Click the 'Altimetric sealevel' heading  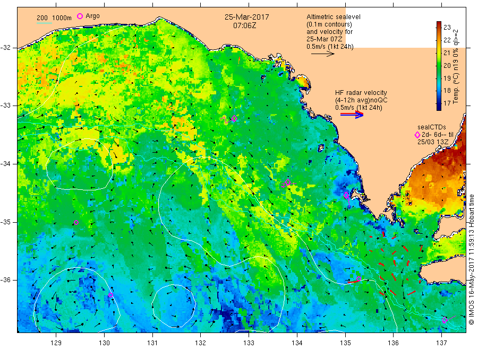[334, 17]
